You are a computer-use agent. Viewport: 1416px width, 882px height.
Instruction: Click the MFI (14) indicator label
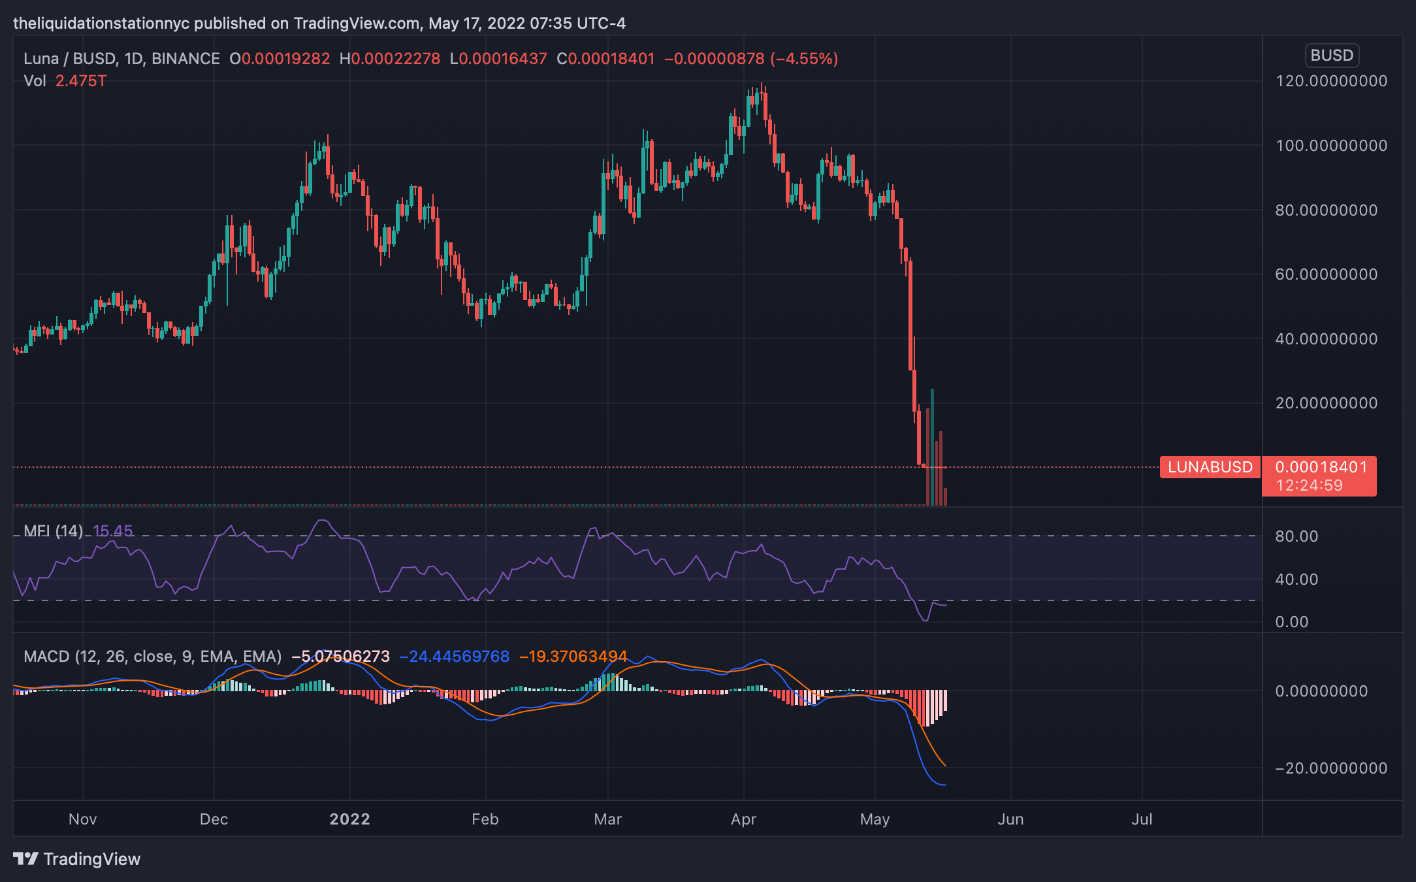pos(53,531)
